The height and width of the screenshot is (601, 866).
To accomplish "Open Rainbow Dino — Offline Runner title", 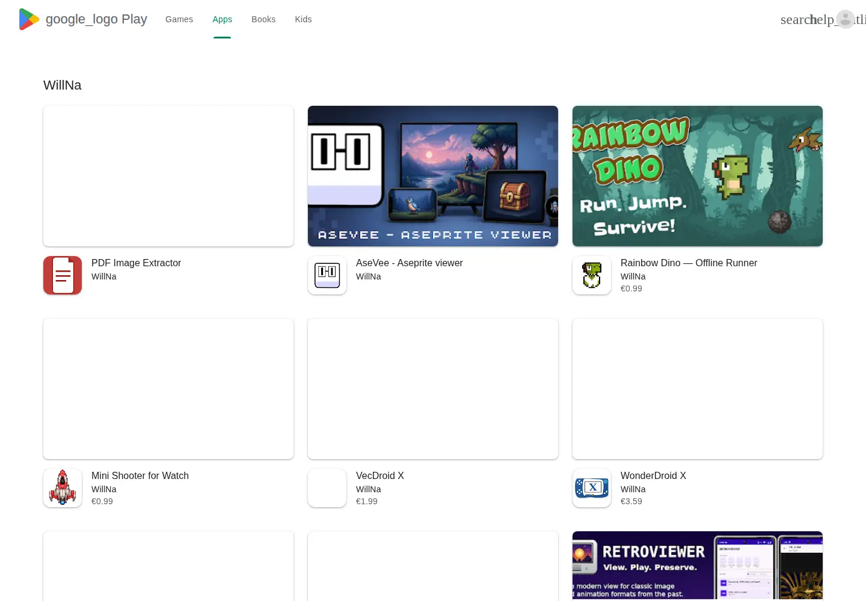I will 689,263.
